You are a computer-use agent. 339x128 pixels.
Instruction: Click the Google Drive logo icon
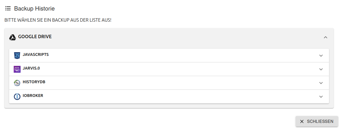12,37
